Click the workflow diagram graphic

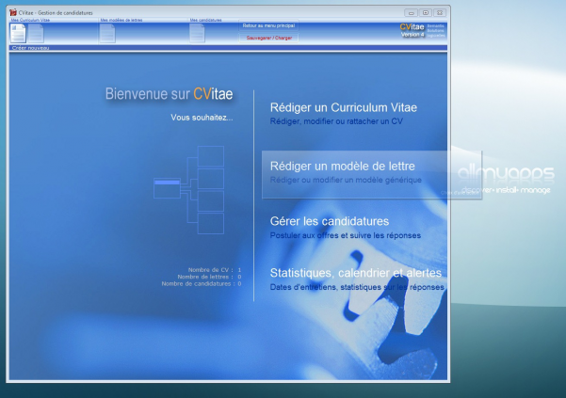tap(188, 190)
